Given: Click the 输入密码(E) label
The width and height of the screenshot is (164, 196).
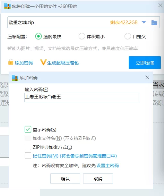Looking at the screenshot, I should (36, 89).
